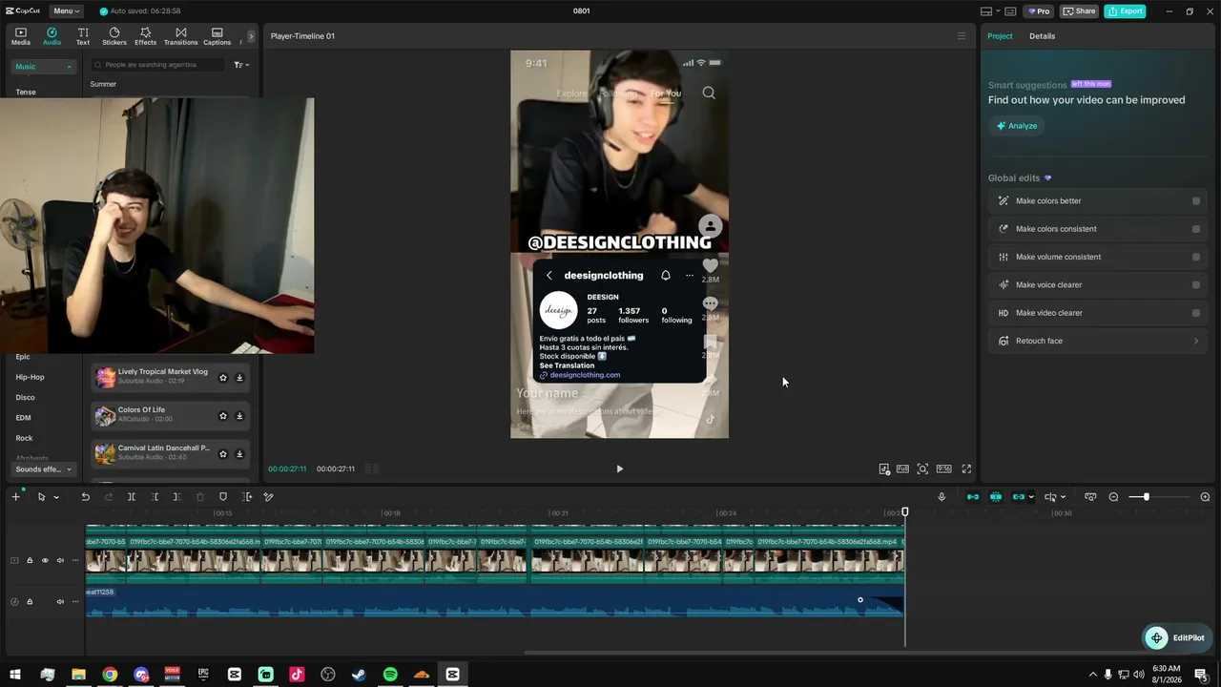Open the Transitions tab
The image size is (1221, 687).
coord(180,36)
